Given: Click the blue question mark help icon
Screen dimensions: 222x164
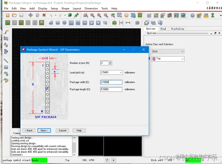Looking at the screenshot, I should (160, 23).
